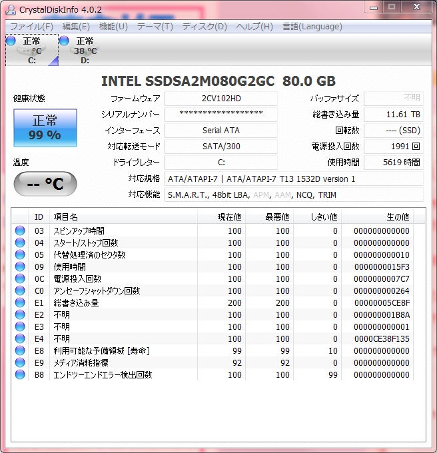Click status icon for 使用時間 row

coord(21,267)
